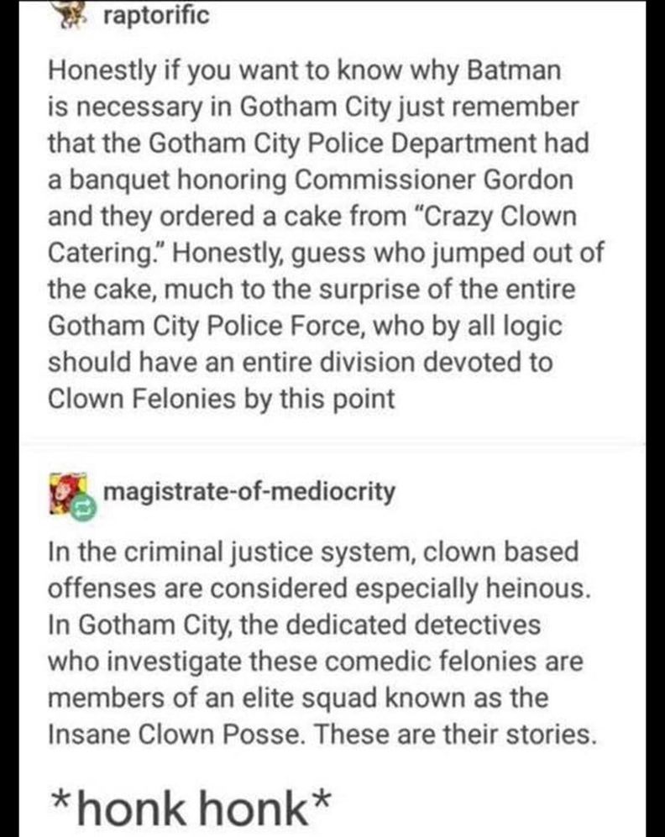Click "These are their stories." sentence
This screenshot has height=837, width=665.
455,735
